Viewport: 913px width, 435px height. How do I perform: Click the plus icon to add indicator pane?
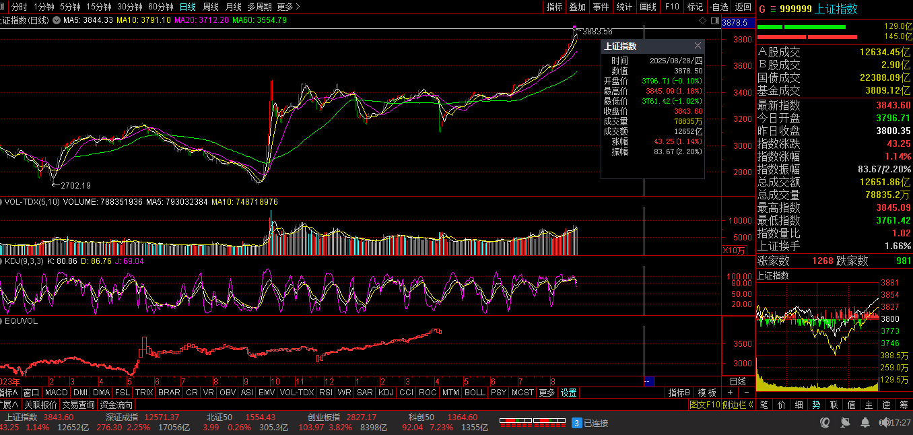click(x=730, y=393)
